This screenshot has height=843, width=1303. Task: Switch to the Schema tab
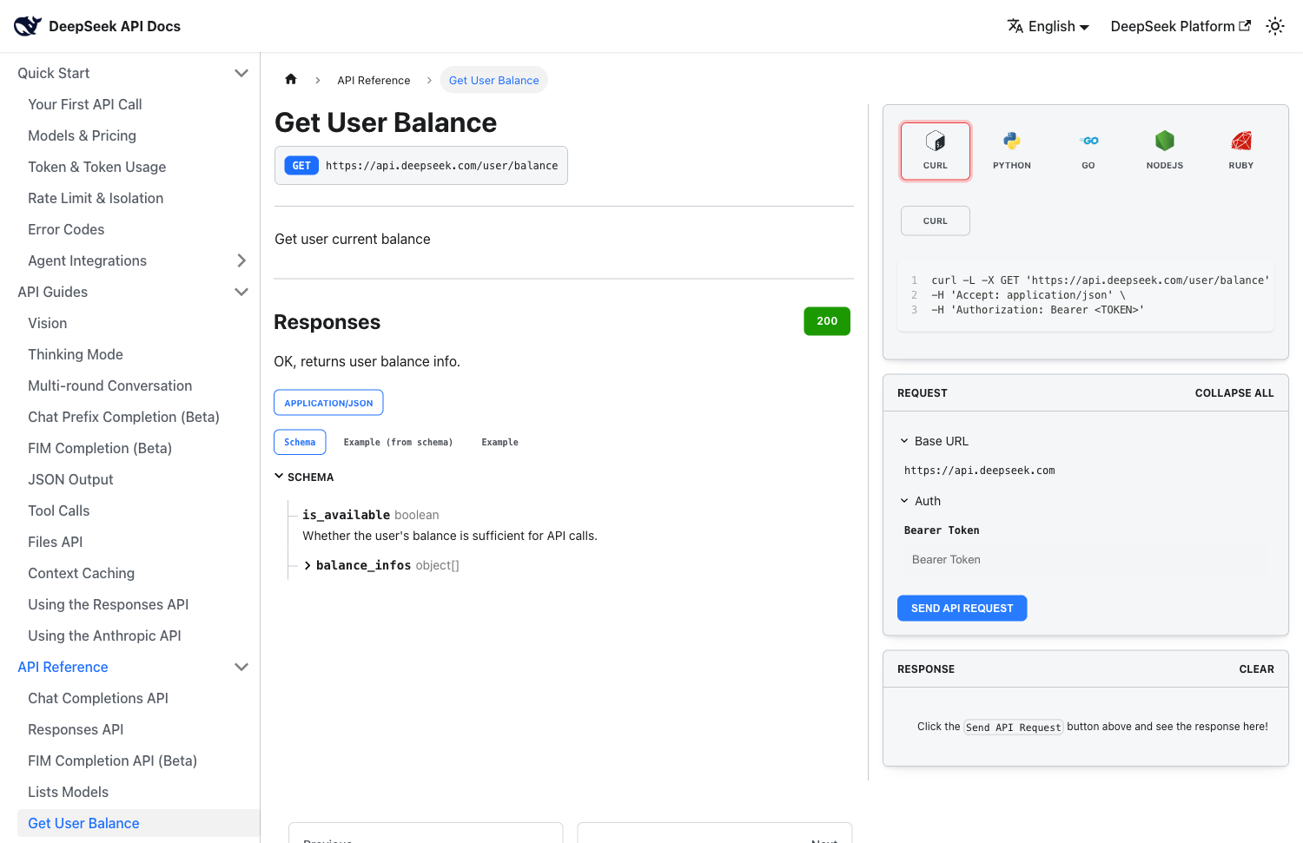(300, 442)
